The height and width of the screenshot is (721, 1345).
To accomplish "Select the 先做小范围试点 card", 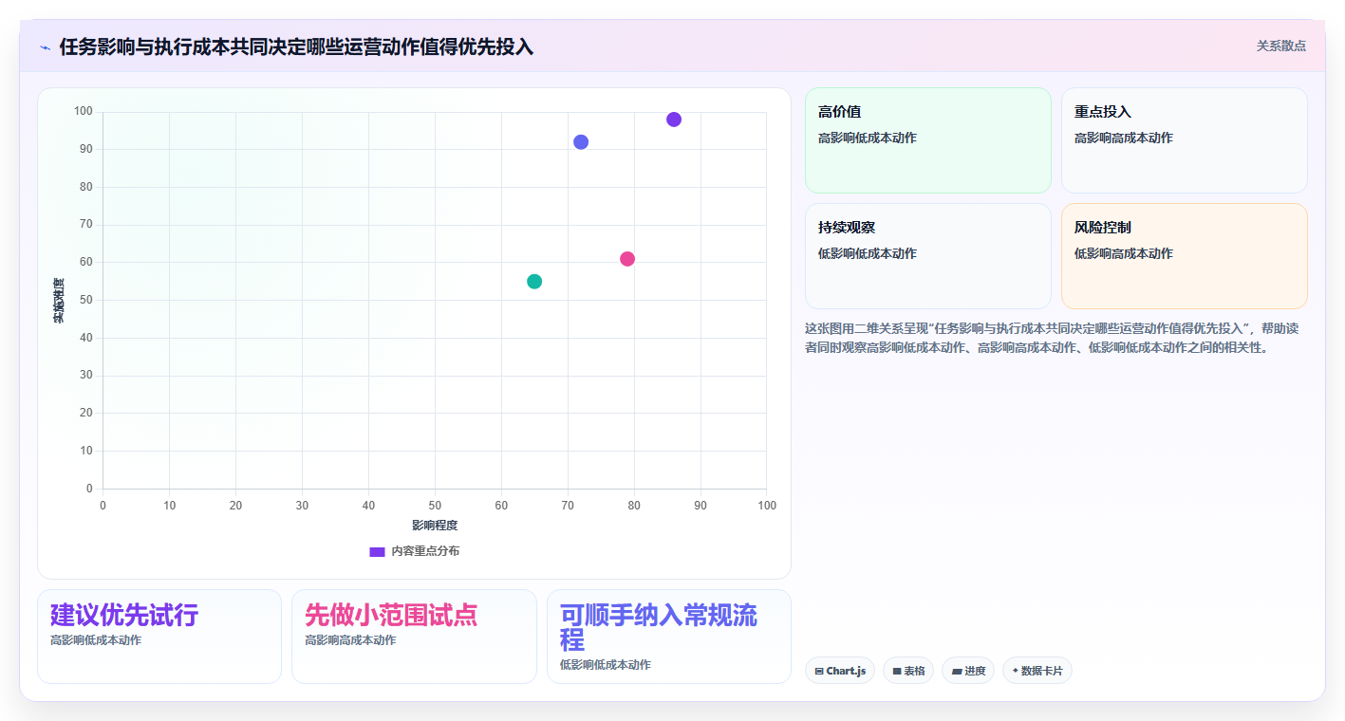I will [x=414, y=637].
